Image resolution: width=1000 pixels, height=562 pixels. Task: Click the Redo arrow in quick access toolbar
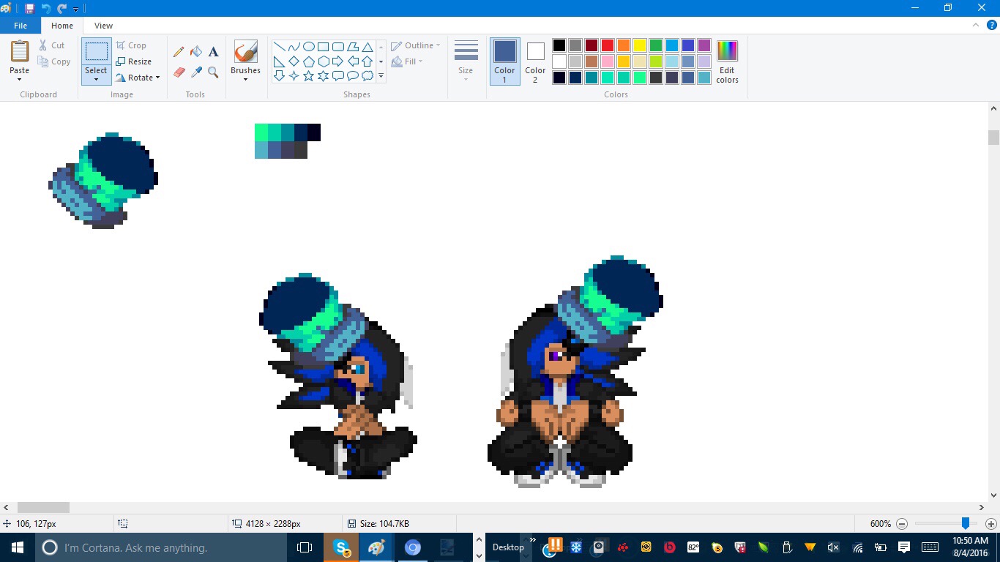pos(61,8)
